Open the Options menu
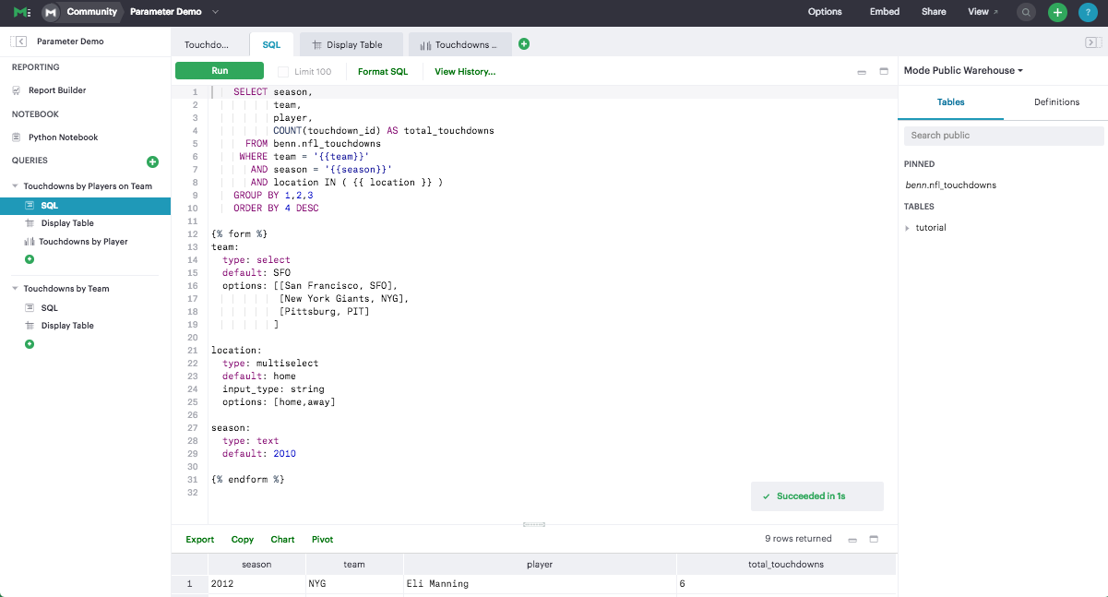 [825, 12]
